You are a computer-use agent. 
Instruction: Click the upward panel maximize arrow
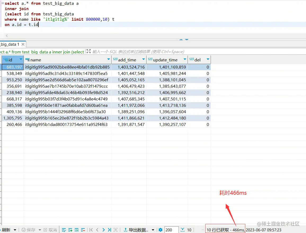(x=181, y=40)
